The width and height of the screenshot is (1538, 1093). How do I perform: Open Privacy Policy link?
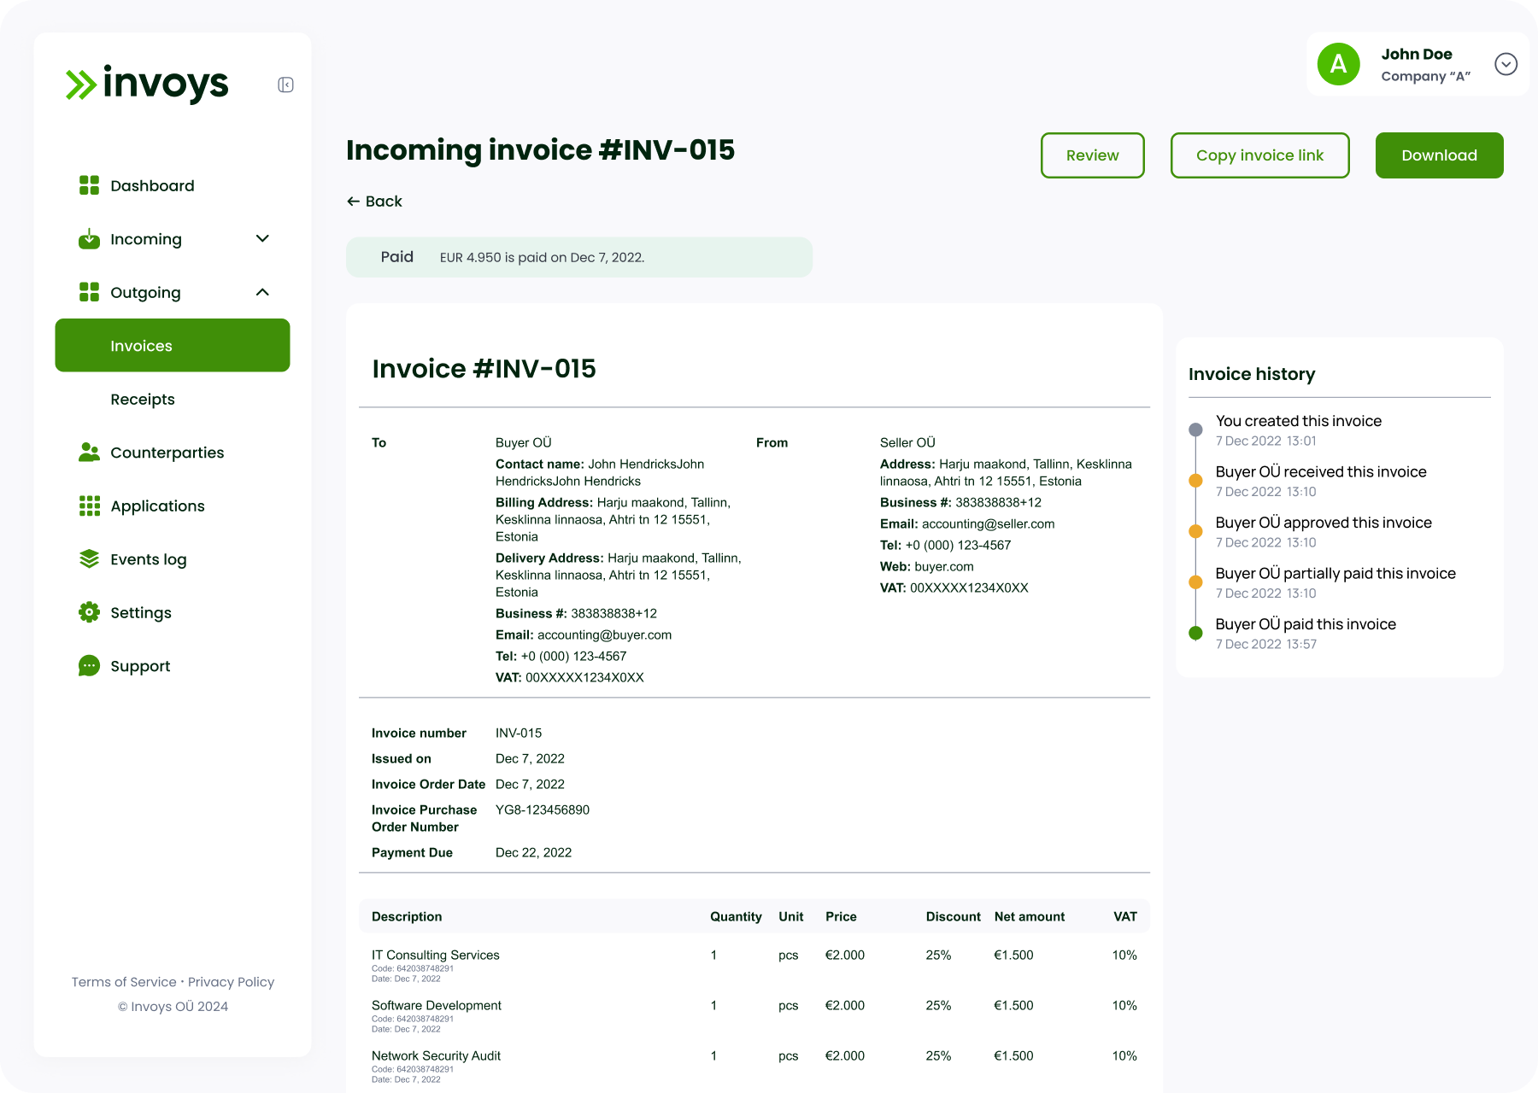click(231, 982)
